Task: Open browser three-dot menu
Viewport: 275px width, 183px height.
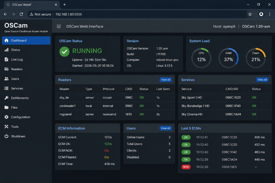Action: (270, 14)
